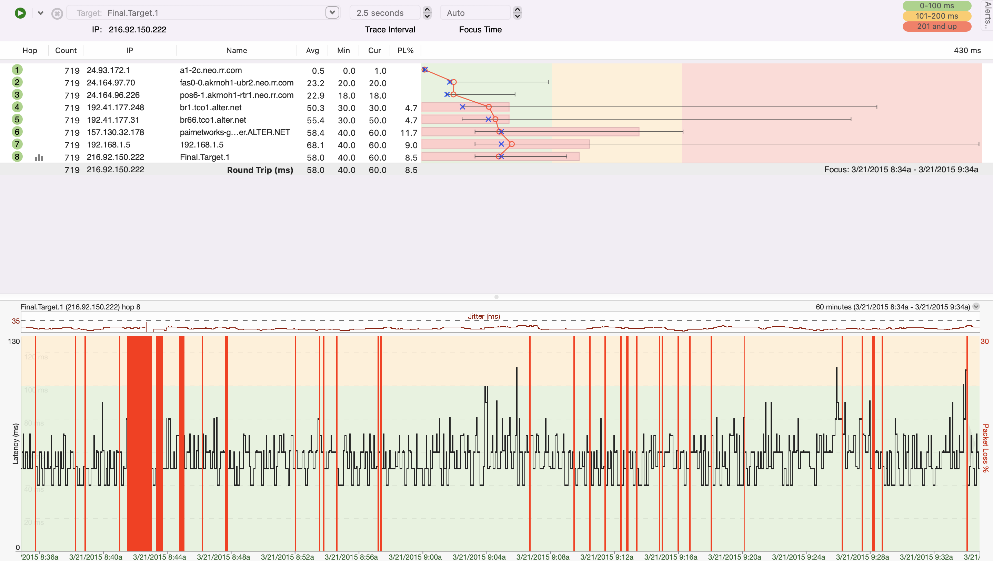Sort by the Avg column header

312,50
